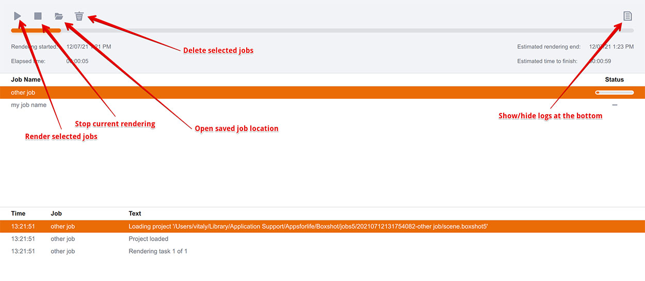Select the 'Project loaded' log entry
This screenshot has height=281, width=645.
322,239
